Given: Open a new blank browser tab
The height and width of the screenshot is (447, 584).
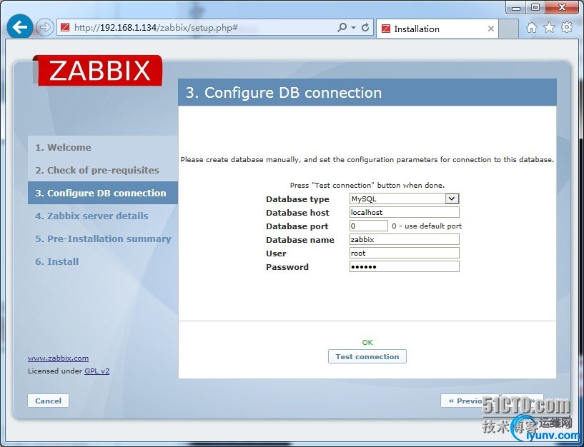Looking at the screenshot, I should point(508,29).
